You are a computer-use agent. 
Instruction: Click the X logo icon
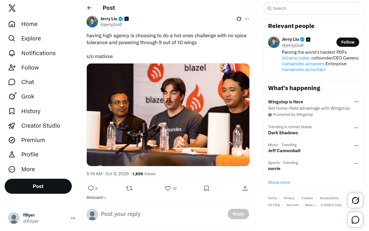[12, 8]
